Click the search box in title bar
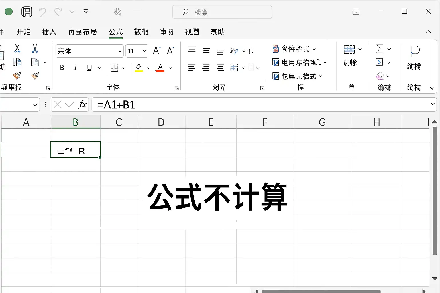This screenshot has width=440, height=293. coord(222,12)
